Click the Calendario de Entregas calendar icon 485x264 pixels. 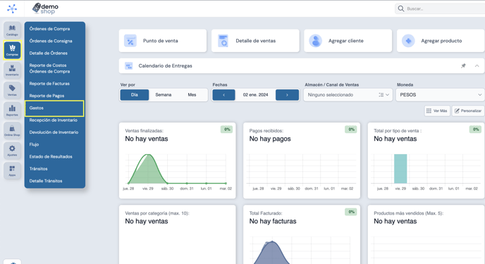click(129, 65)
